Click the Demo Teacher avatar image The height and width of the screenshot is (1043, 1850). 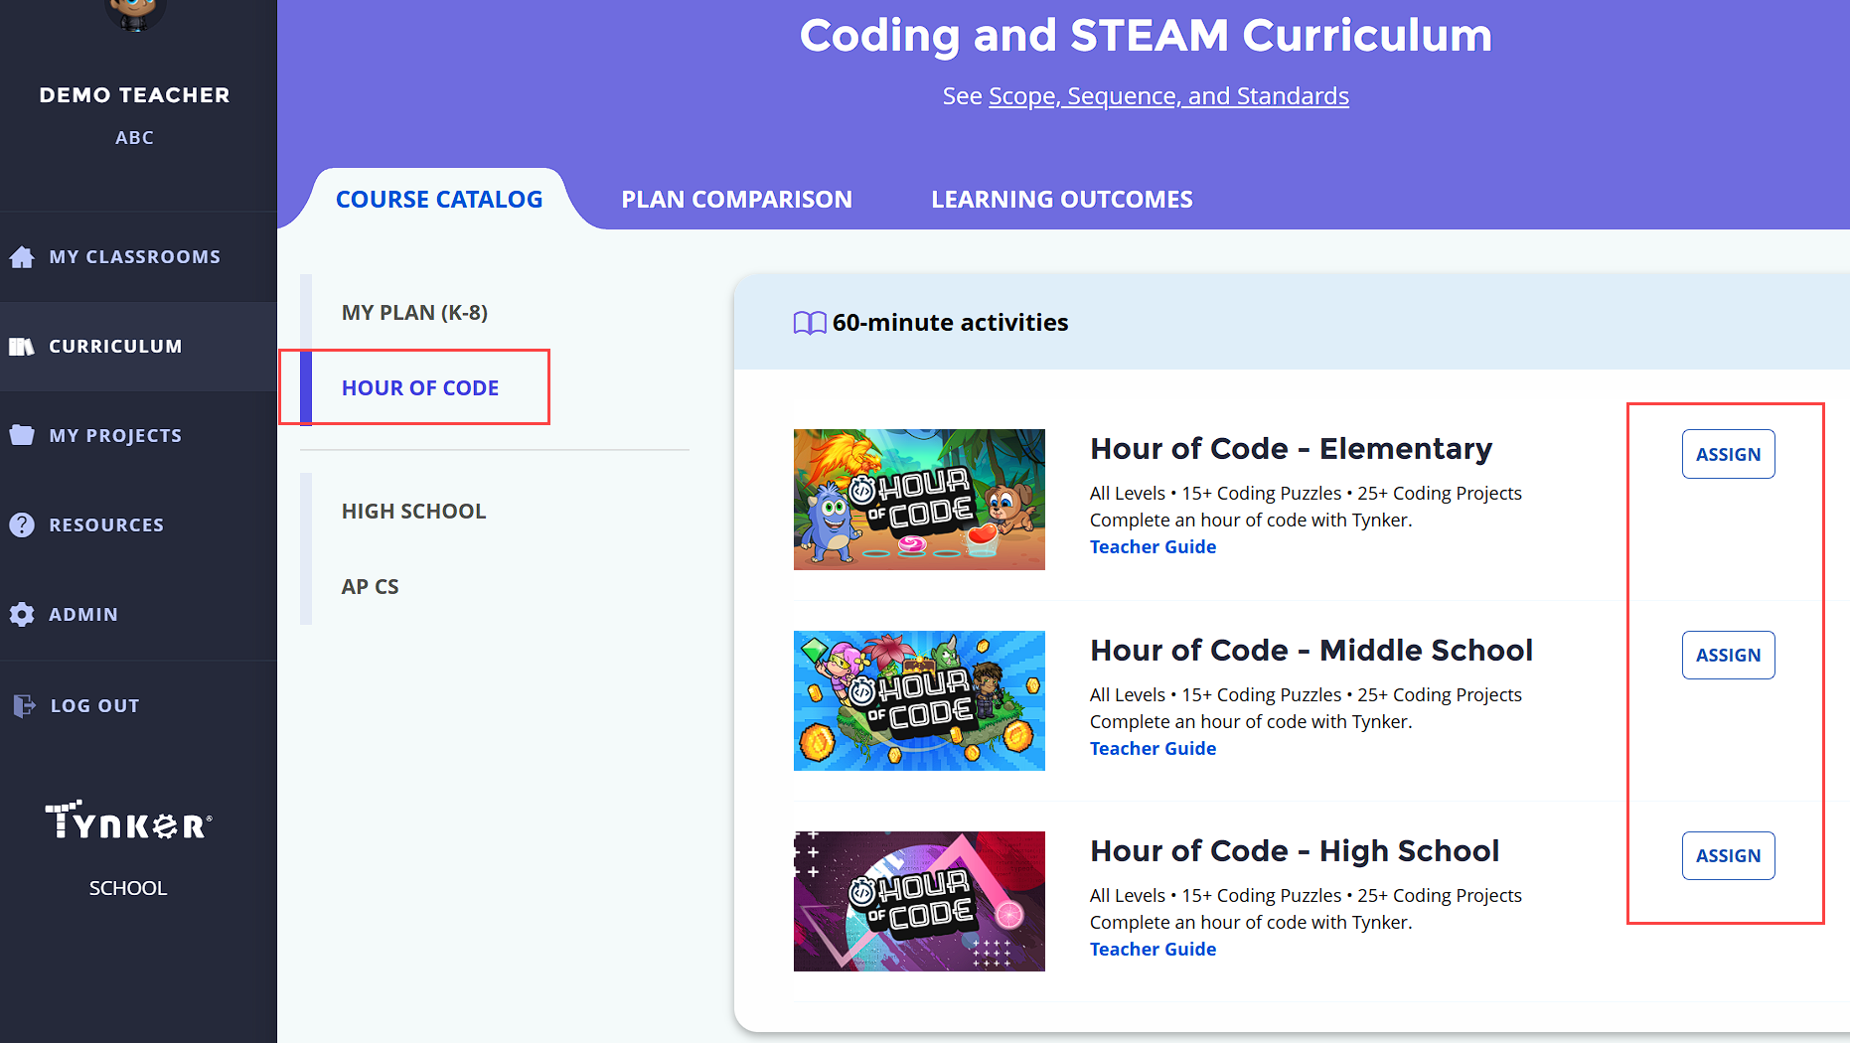pyautogui.click(x=134, y=14)
